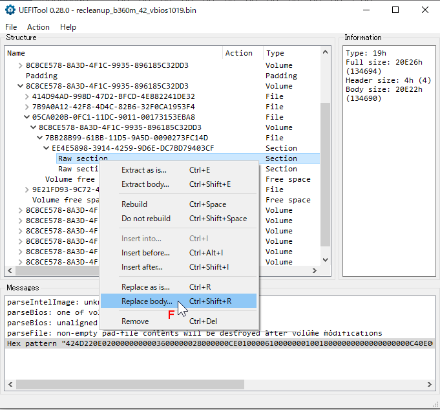Click Insert before... menu entry
This screenshot has height=410, width=440.
[x=145, y=253]
